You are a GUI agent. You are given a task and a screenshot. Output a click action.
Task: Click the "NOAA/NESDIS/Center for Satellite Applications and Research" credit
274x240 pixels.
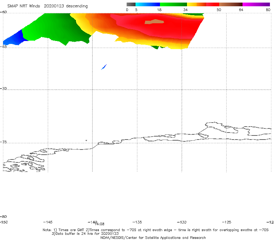point(153,238)
